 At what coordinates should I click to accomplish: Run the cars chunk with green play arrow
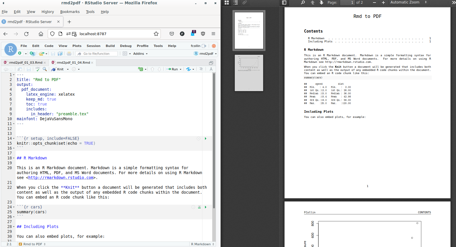pyautogui.click(x=206, y=207)
